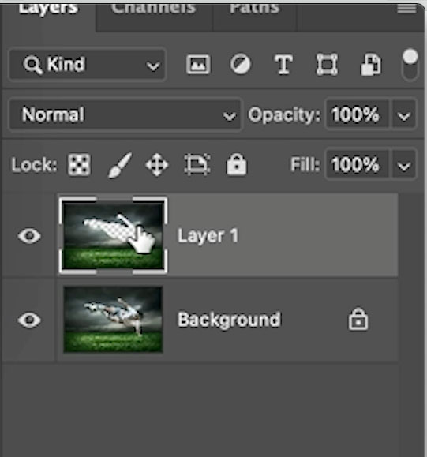Filter layers by type layers icon
Screen dimensions: 427x457
pos(283,65)
